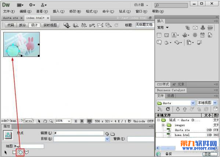Set mobile window size in status bar

click(x=76, y=121)
